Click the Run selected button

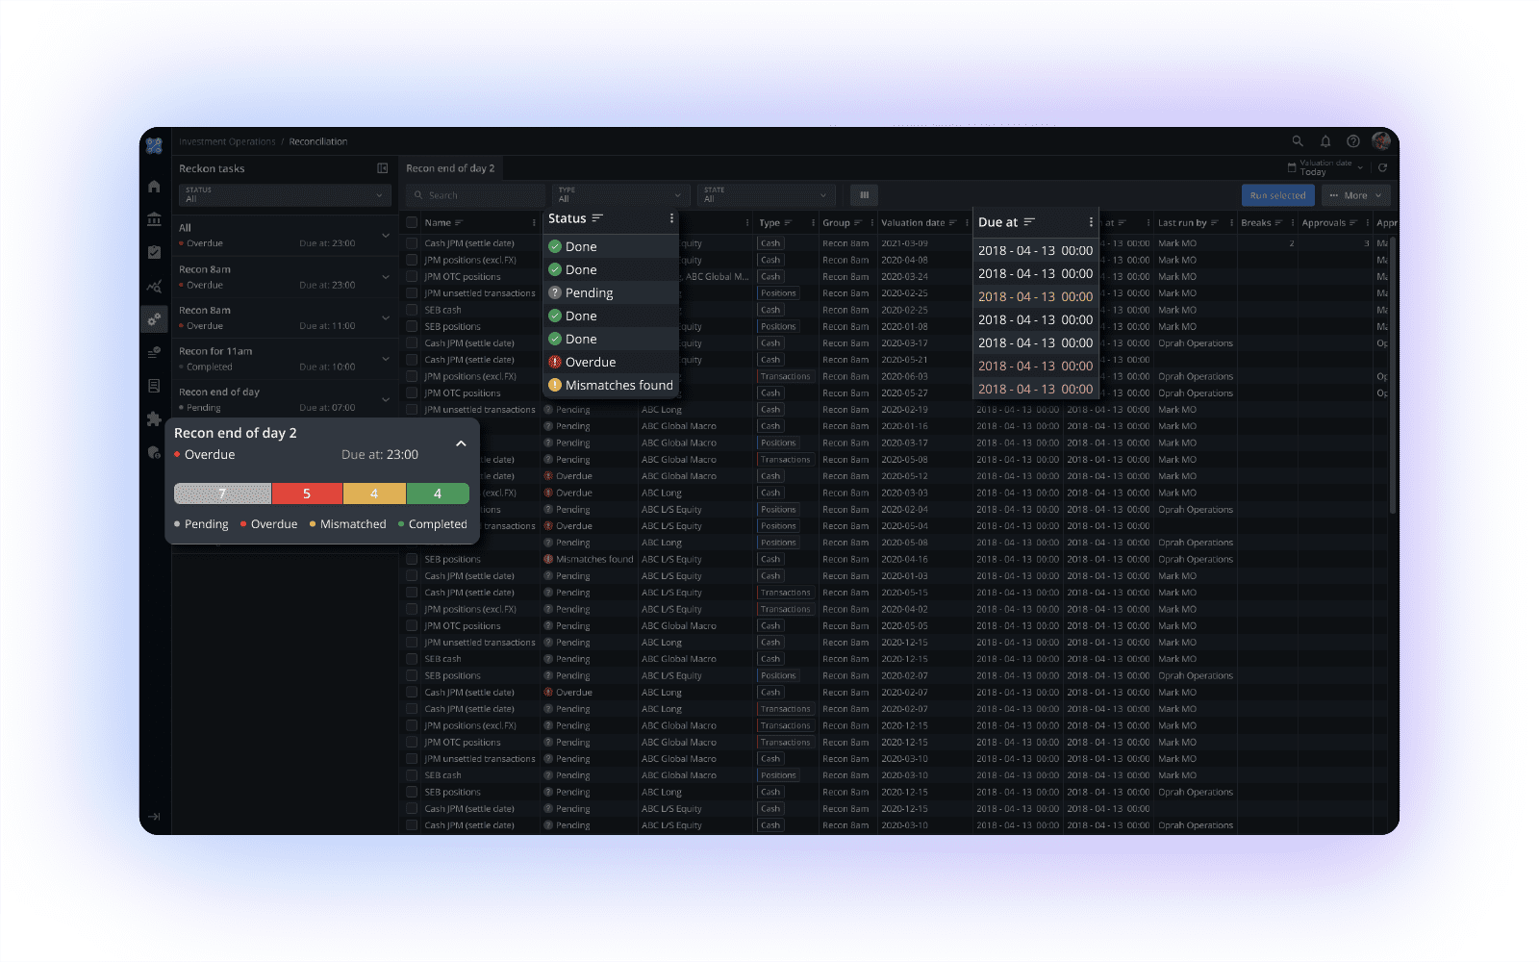coord(1277,194)
